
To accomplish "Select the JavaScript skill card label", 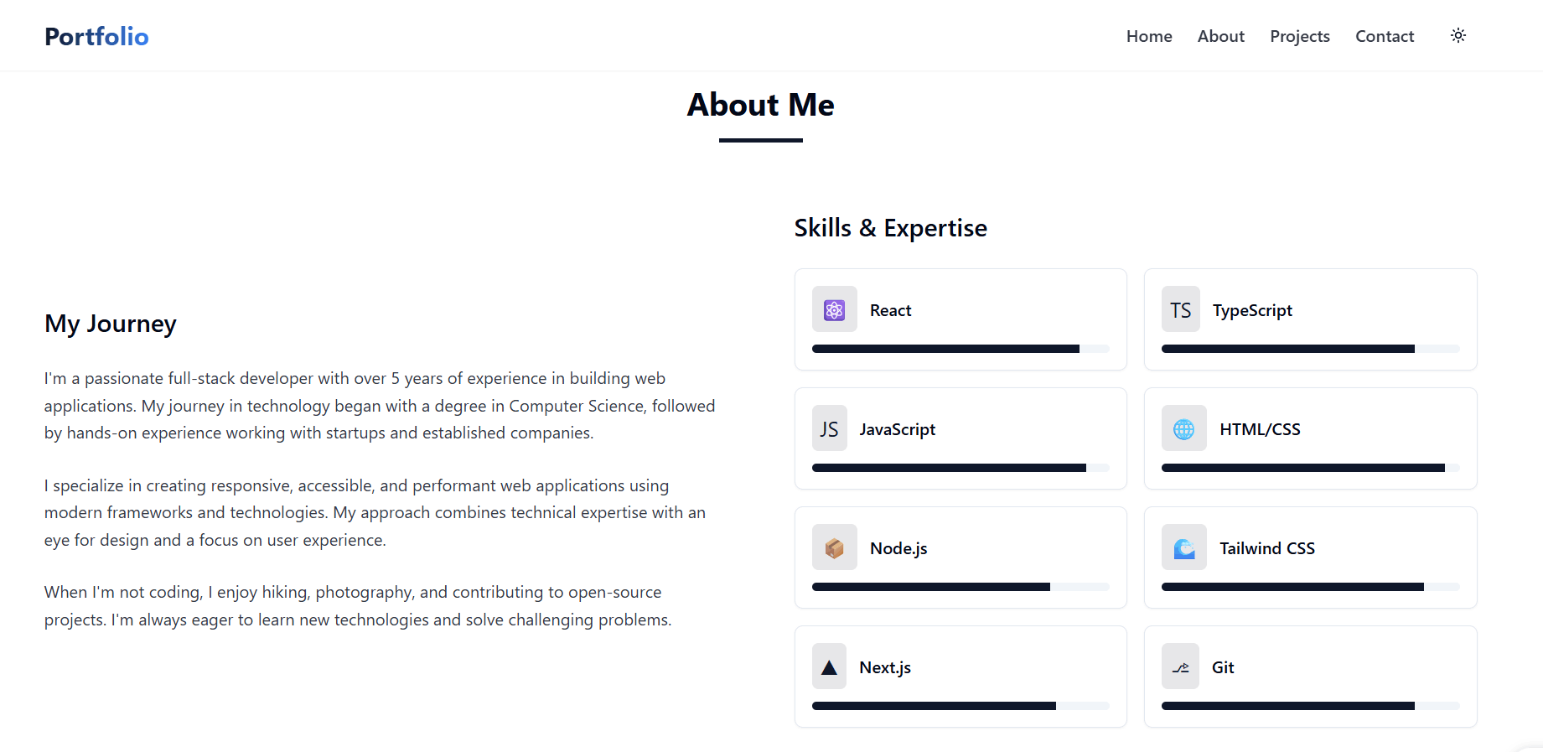I will pyautogui.click(x=897, y=429).
